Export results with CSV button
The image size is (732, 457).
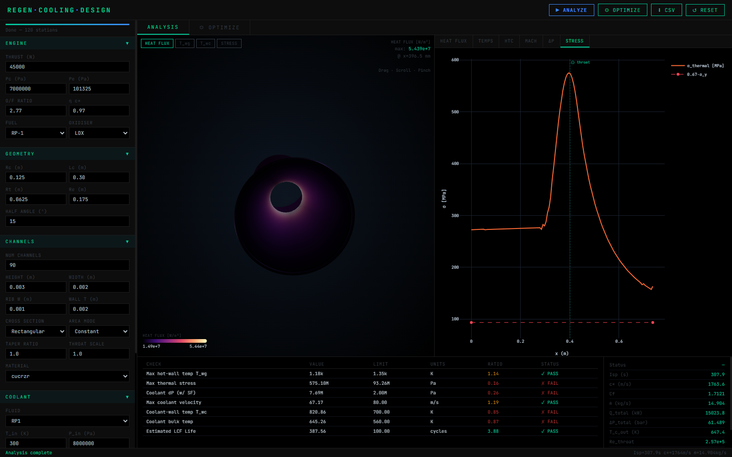pyautogui.click(x=667, y=10)
